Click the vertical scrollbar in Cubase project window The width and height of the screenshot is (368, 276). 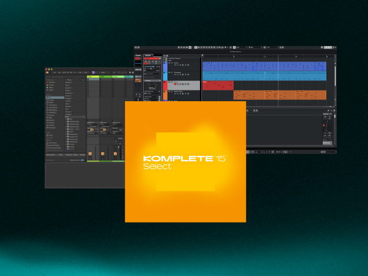click(x=335, y=76)
